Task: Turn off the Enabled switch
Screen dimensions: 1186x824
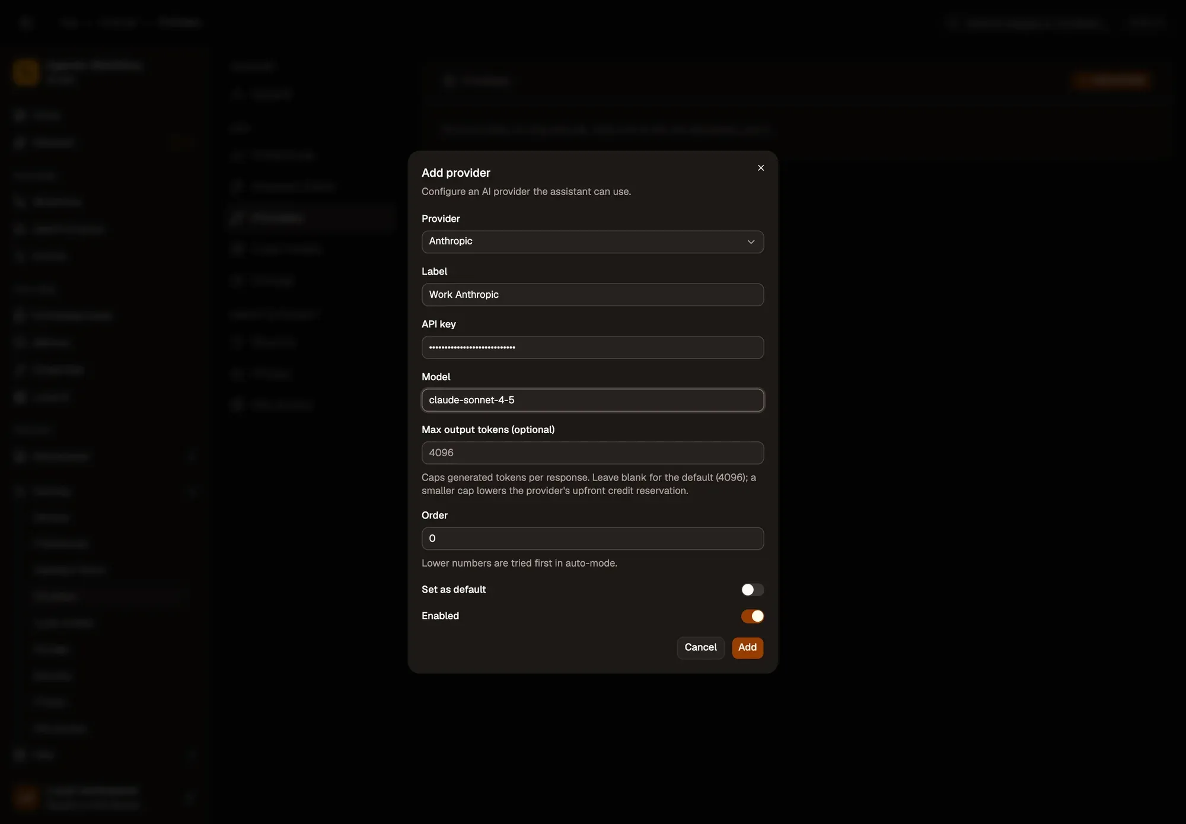Action: 752,616
